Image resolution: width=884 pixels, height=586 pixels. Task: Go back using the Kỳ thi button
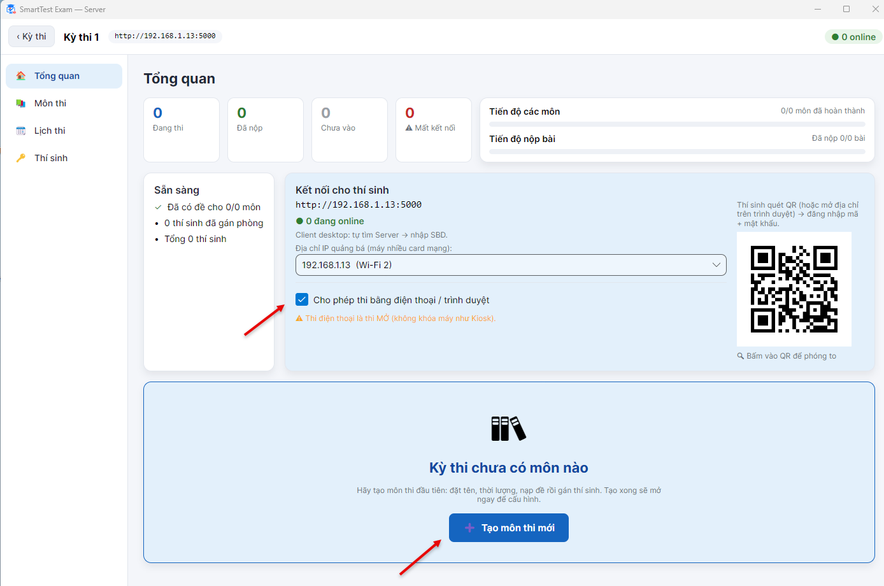[32, 36]
